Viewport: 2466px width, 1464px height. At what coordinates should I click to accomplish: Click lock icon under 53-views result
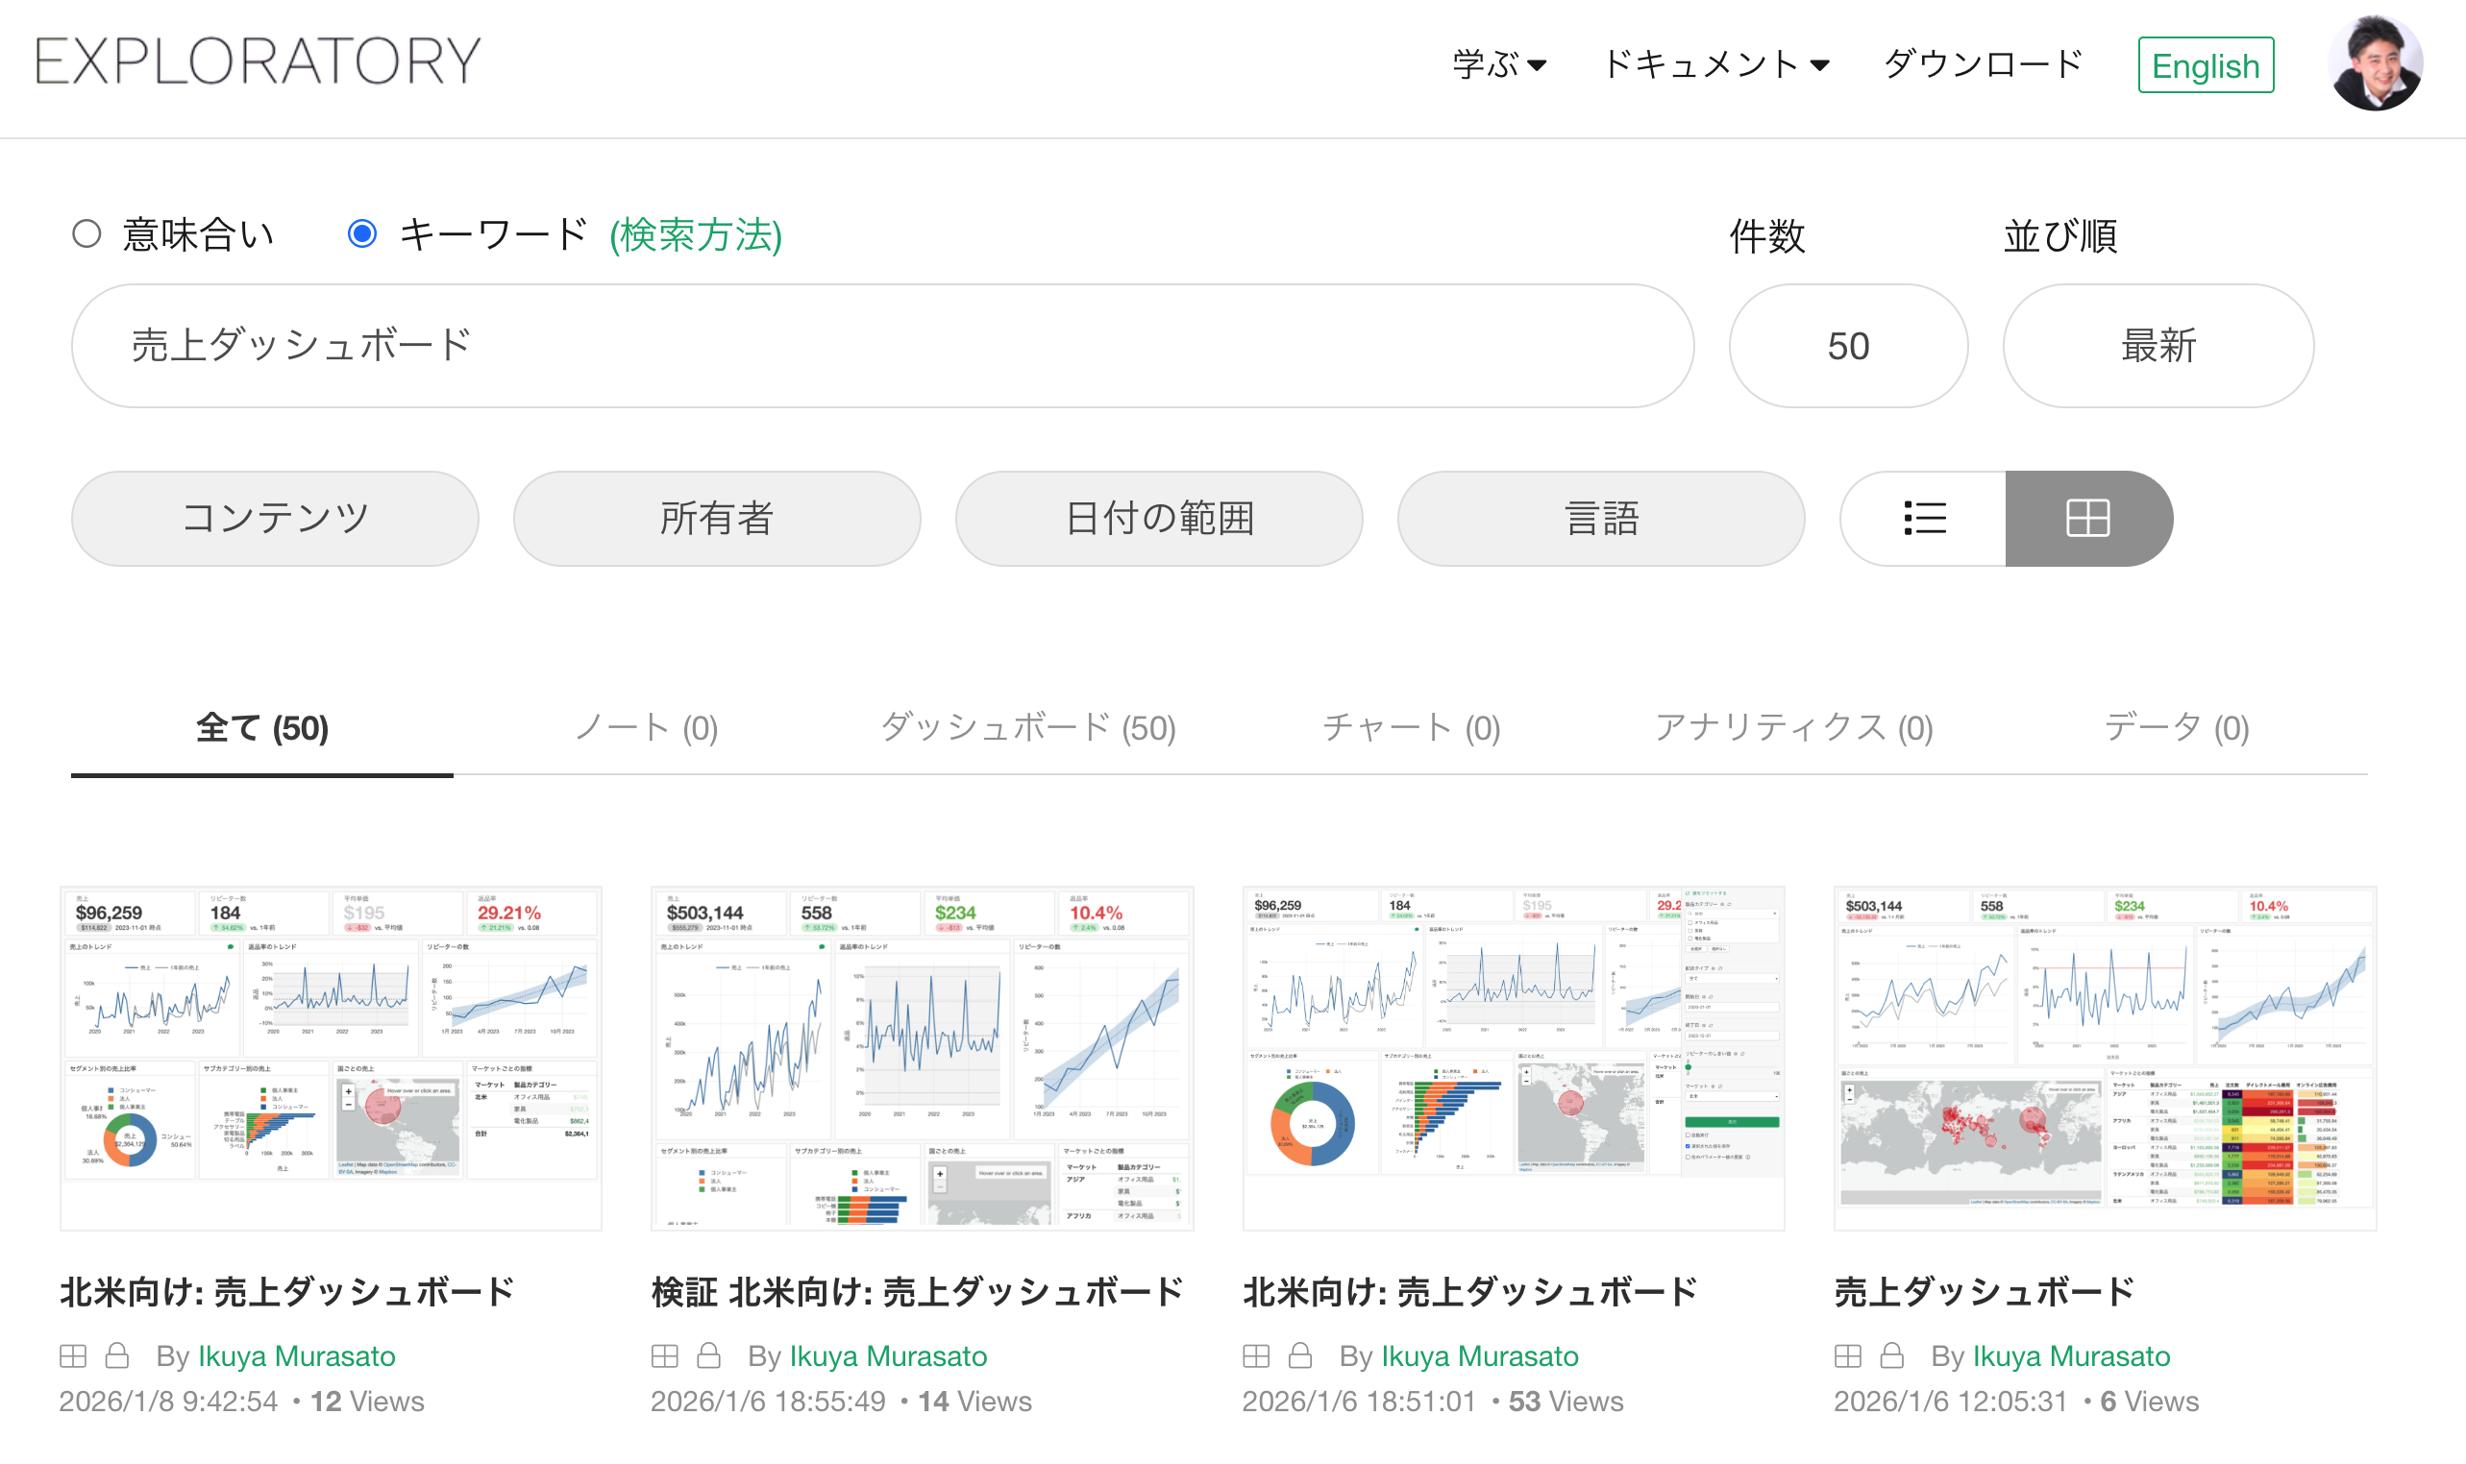pos(1299,1355)
